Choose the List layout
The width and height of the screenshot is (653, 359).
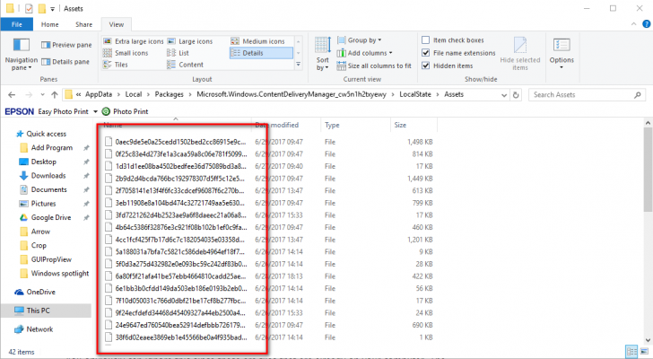pos(178,53)
